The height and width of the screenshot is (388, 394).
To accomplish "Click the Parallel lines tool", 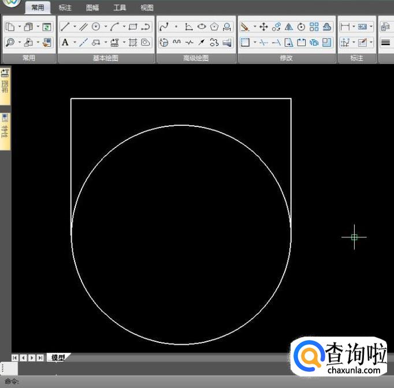I will pyautogui.click(x=83, y=27).
